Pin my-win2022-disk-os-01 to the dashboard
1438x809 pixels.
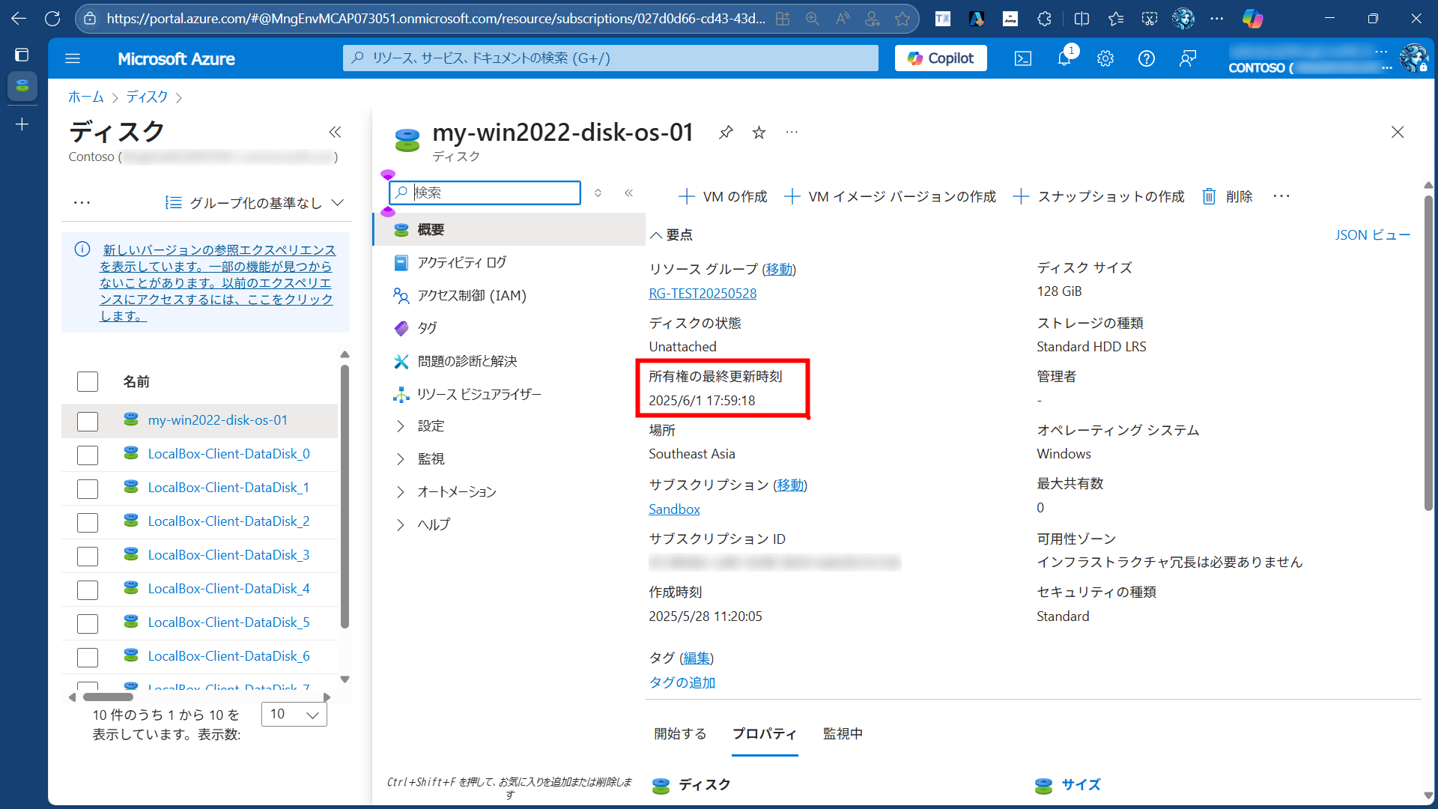point(726,133)
